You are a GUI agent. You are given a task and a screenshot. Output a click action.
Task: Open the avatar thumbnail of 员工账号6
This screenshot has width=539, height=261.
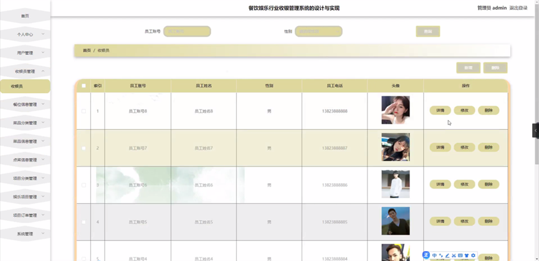click(396, 184)
